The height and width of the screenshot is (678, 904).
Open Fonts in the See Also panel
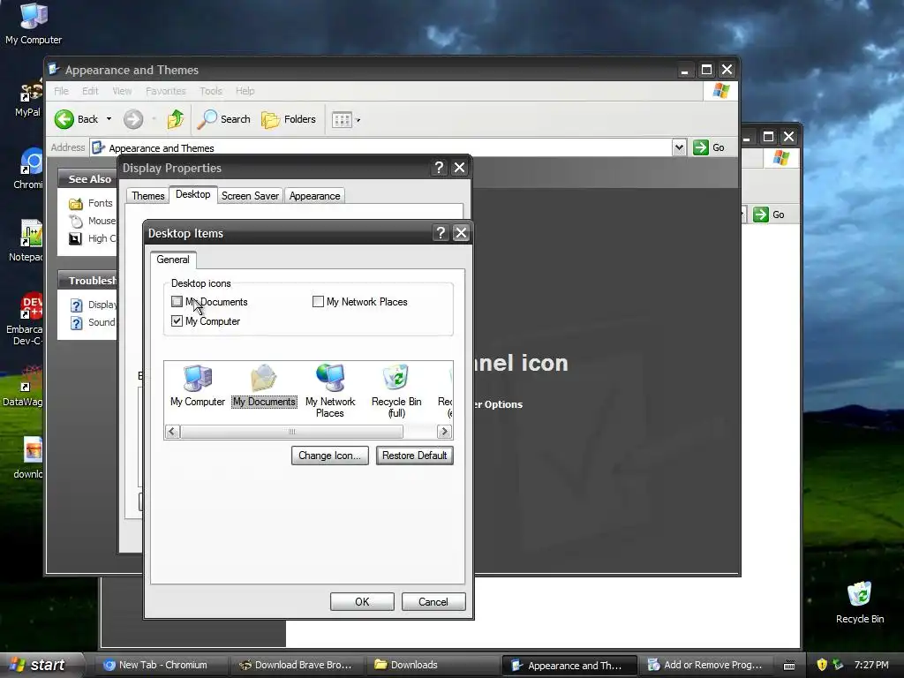point(91,204)
